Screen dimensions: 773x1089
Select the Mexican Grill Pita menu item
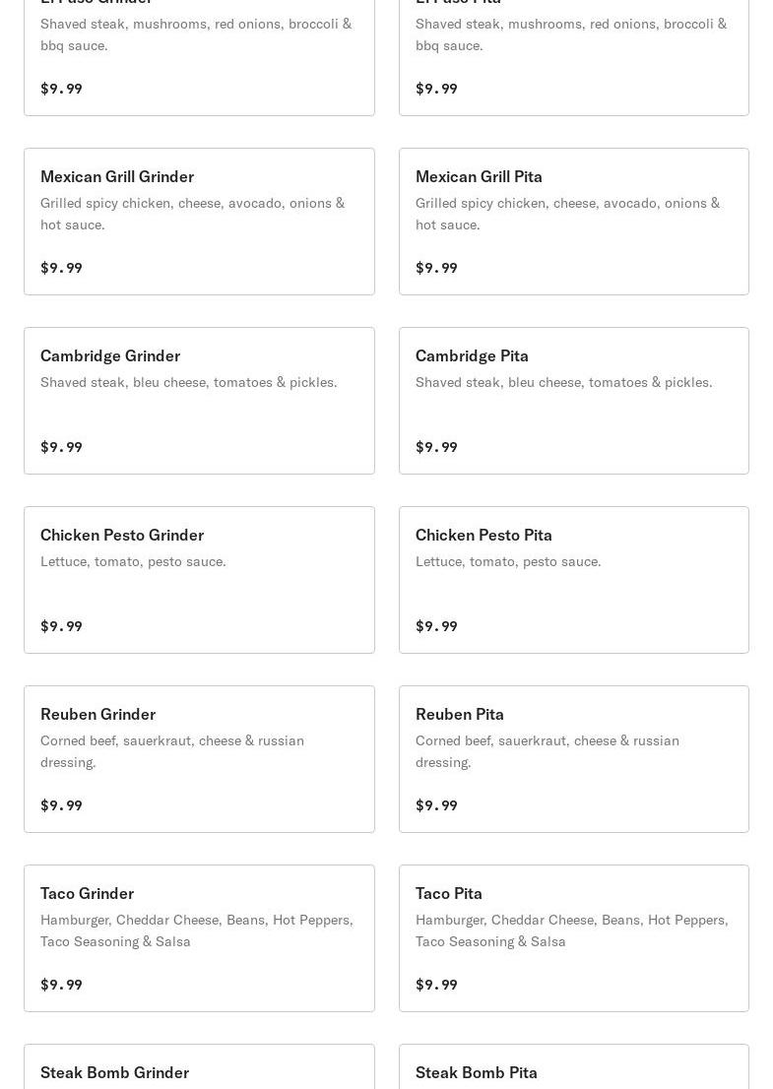tap(573, 222)
